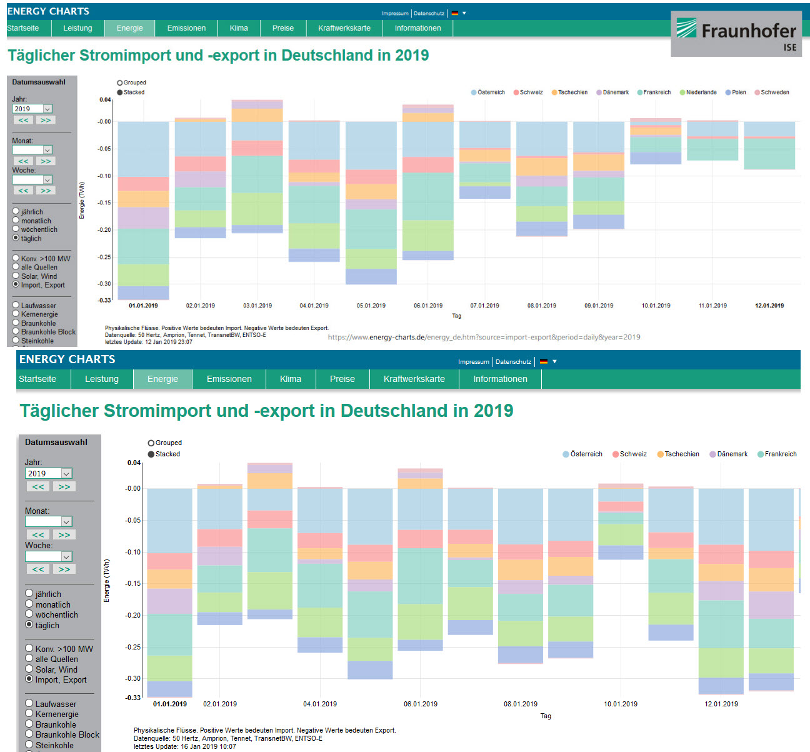Click Impressum link in the lower header
Viewport: 810px width, 752px height.
coord(473,362)
